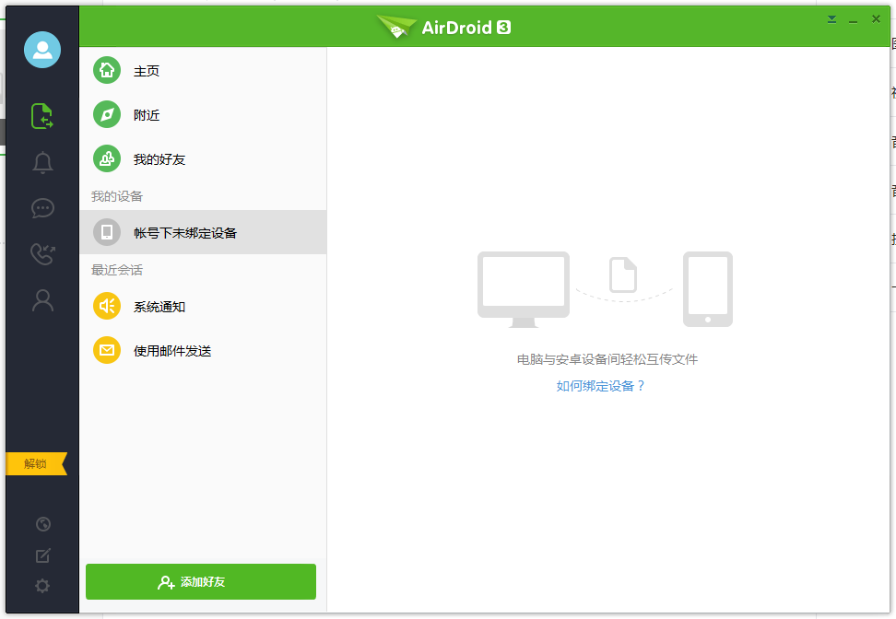
Task: Click the feedback edit icon
Action: tap(42, 555)
